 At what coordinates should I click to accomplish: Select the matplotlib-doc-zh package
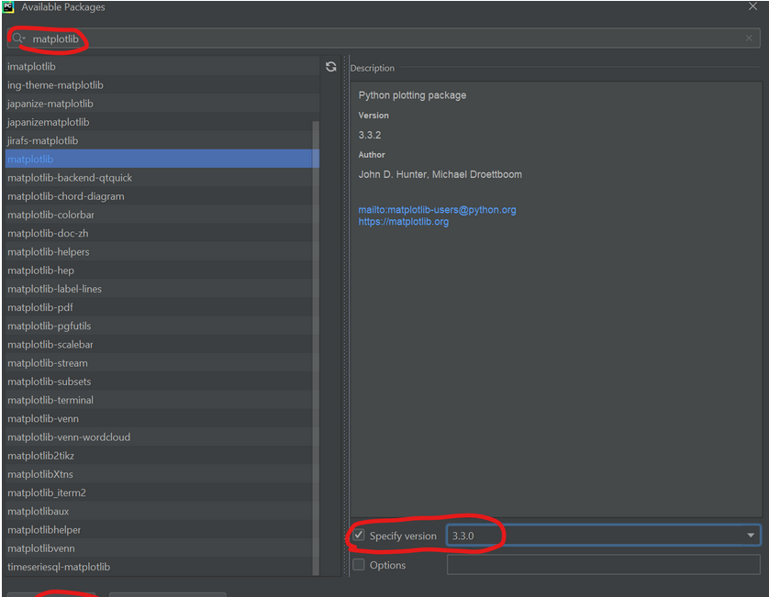[x=162, y=233]
